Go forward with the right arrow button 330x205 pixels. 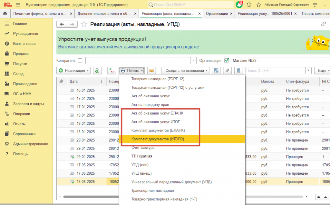72,24
